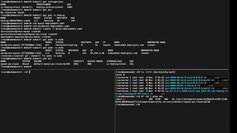Click the pod IP '10.244.2.20'
Viewport: 237px width, 133px height.
point(97,53)
